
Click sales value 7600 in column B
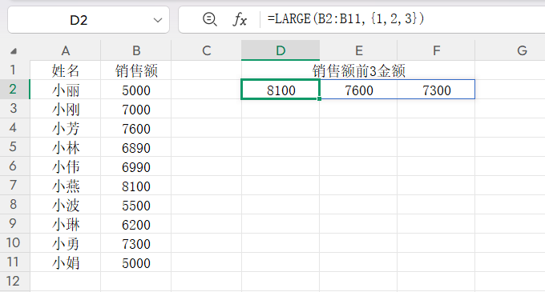tap(136, 128)
